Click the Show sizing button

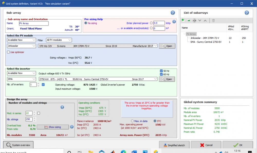pyautogui.click(x=53, y=127)
